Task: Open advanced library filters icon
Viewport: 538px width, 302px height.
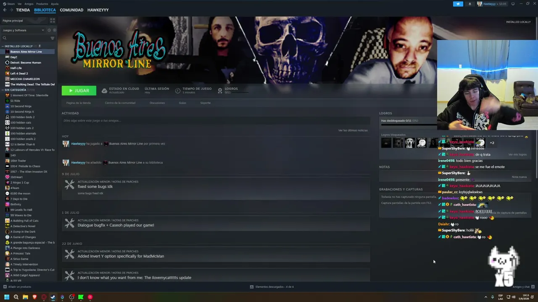Action: (x=53, y=38)
